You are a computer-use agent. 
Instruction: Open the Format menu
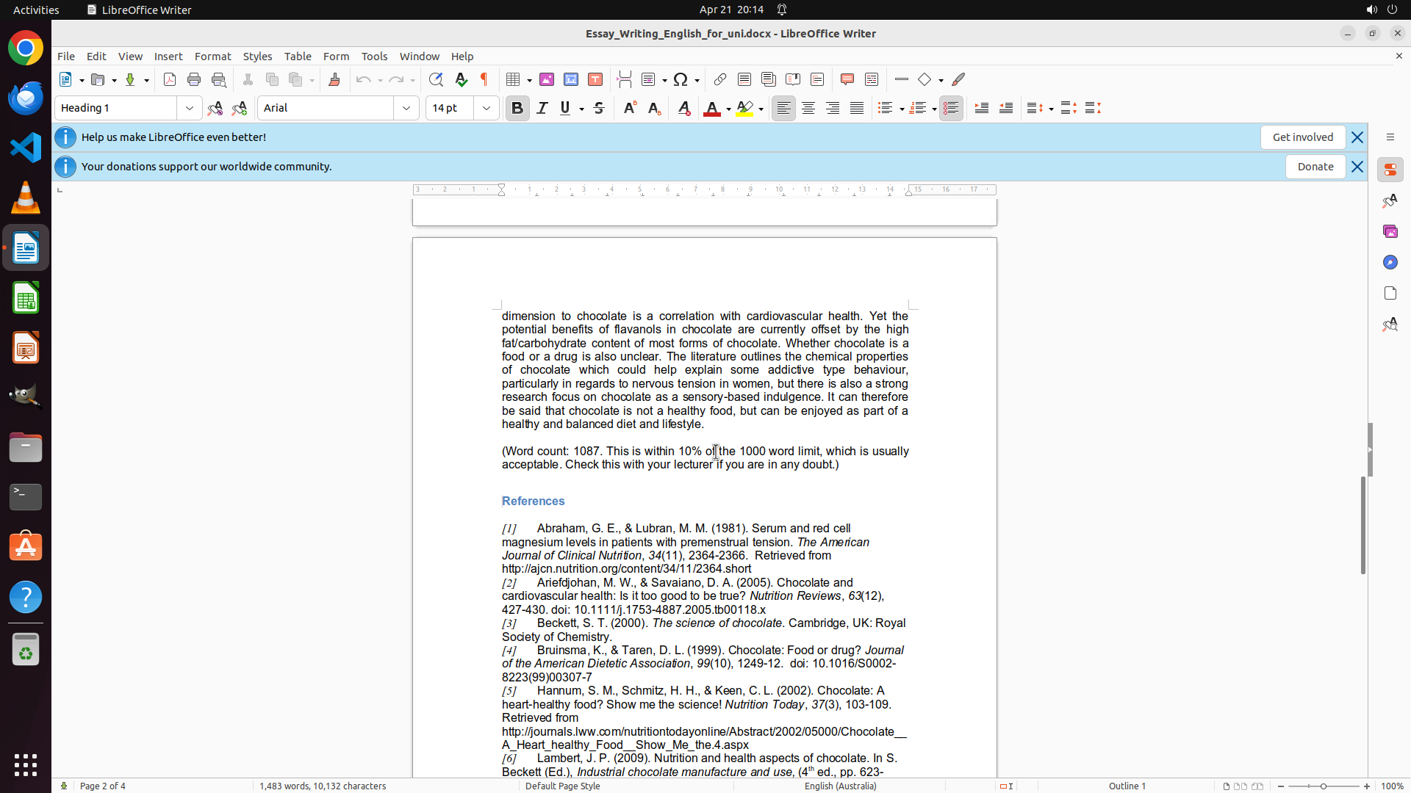[x=212, y=57]
